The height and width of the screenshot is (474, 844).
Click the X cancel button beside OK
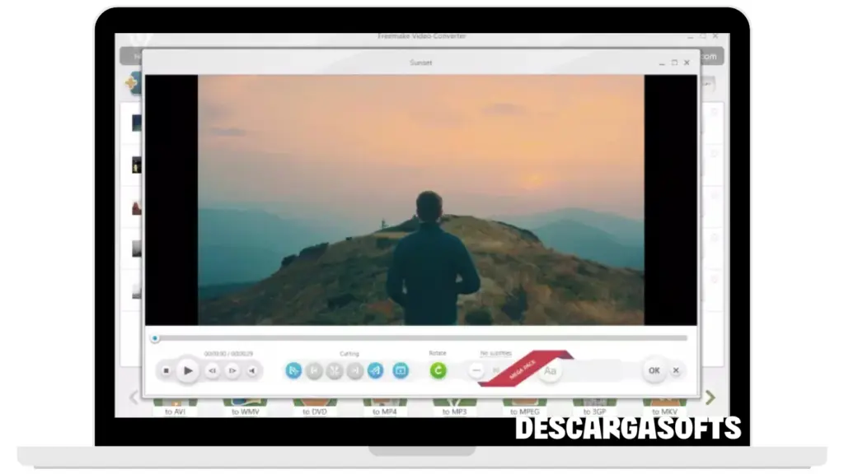pyautogui.click(x=676, y=370)
